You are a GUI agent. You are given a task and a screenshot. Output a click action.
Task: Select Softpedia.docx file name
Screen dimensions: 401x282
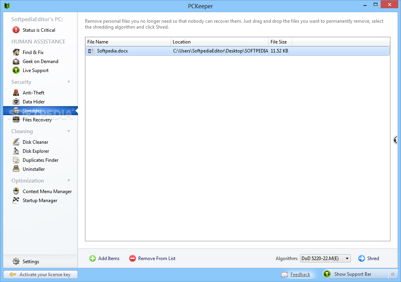pyautogui.click(x=112, y=51)
